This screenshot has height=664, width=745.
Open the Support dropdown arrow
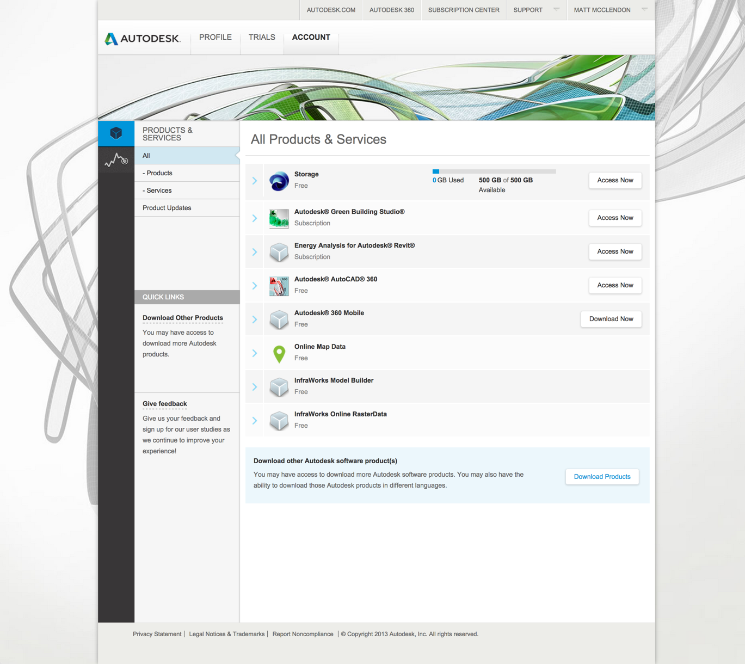[556, 9]
